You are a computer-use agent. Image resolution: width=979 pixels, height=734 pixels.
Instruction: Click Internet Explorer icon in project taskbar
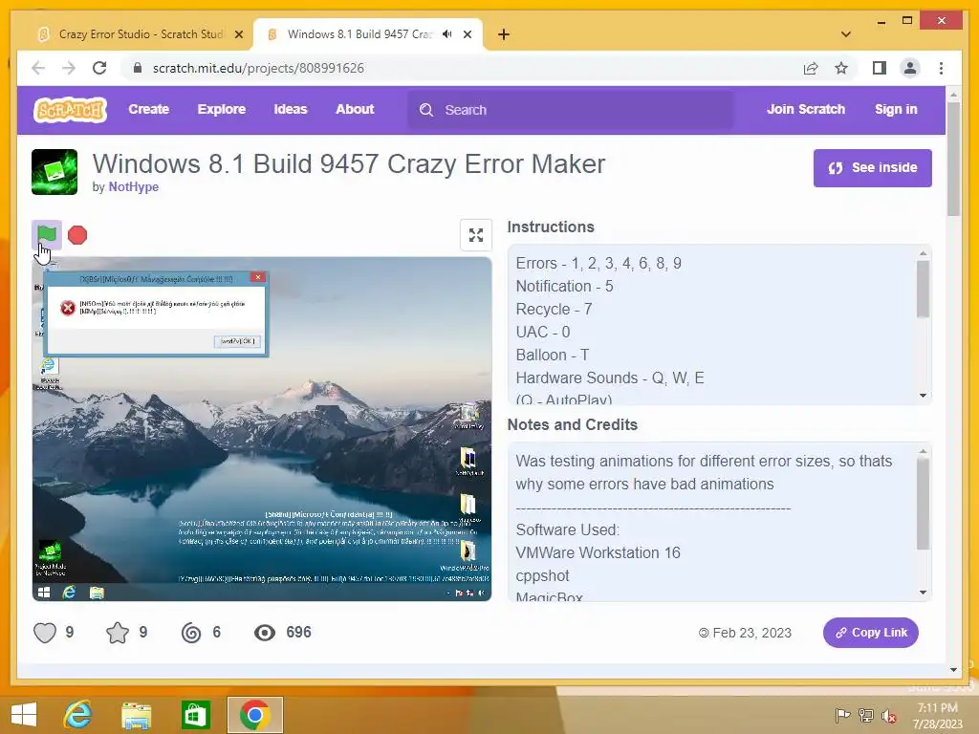point(69,593)
